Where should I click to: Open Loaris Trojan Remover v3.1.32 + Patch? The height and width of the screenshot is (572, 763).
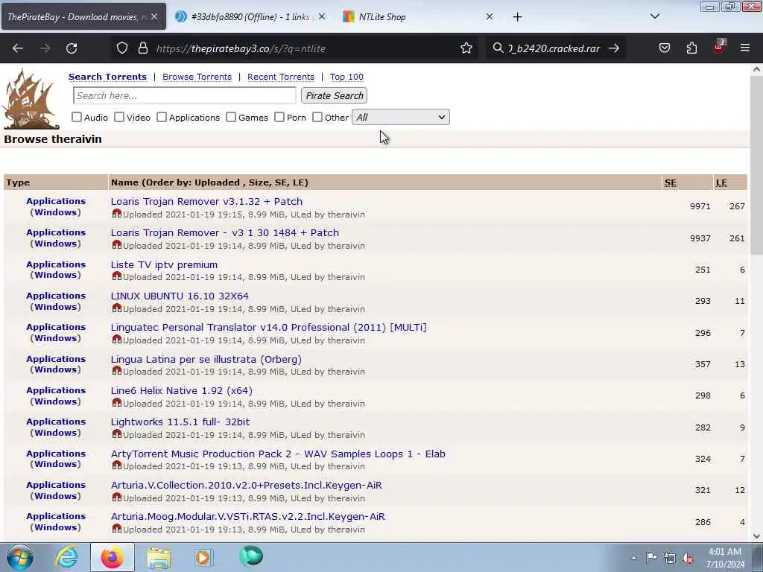pyautogui.click(x=206, y=201)
